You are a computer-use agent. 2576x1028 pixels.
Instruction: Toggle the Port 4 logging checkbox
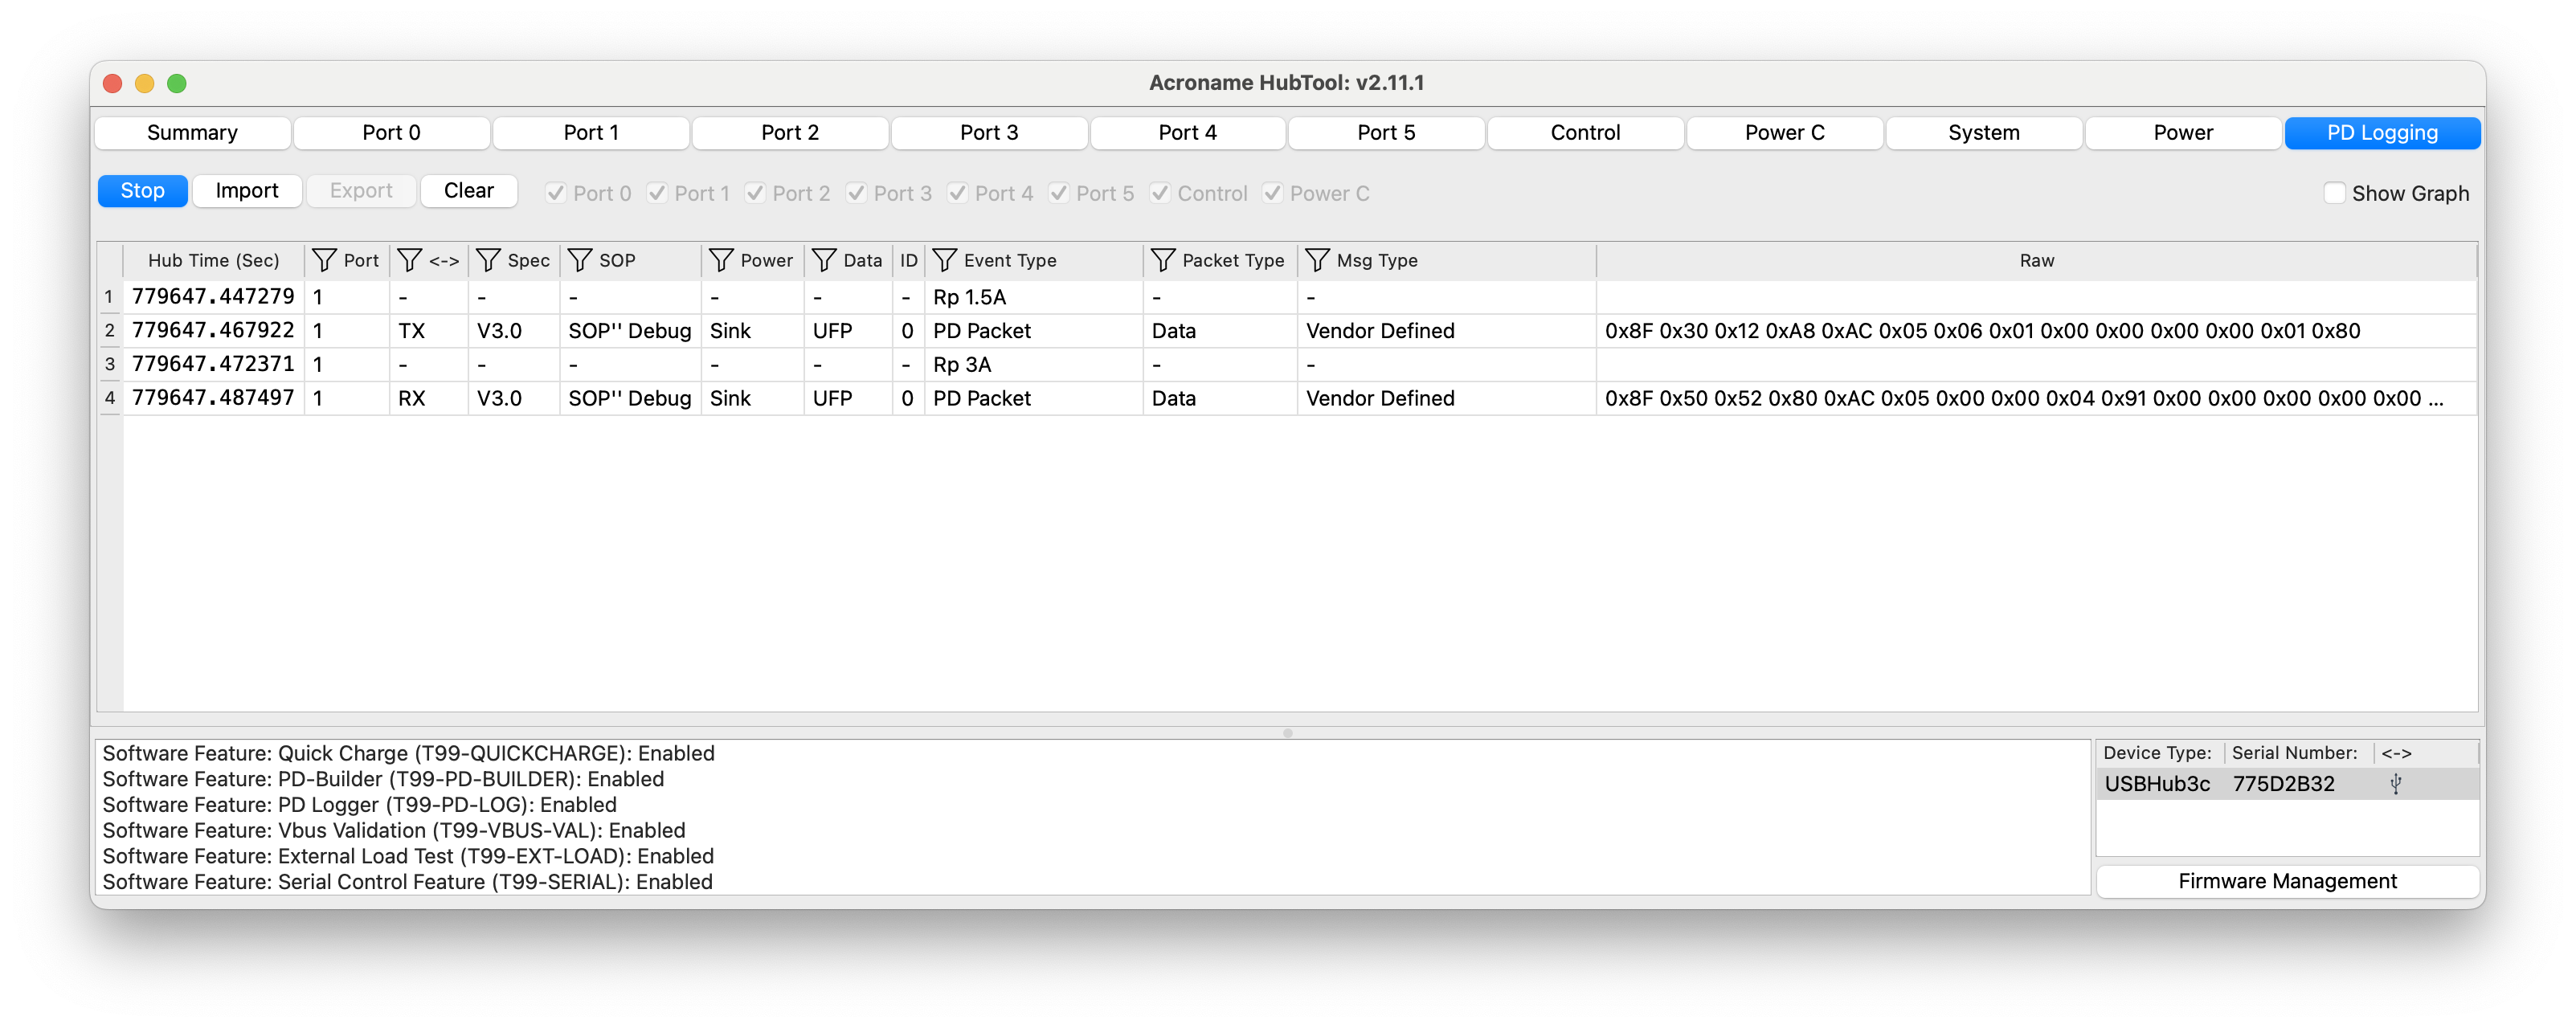tap(957, 193)
